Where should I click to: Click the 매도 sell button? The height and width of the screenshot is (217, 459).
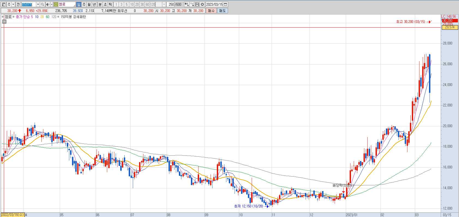[222, 11]
